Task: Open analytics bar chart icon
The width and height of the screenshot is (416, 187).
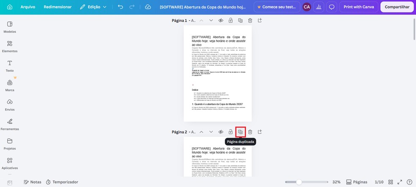Action: (x=319, y=7)
